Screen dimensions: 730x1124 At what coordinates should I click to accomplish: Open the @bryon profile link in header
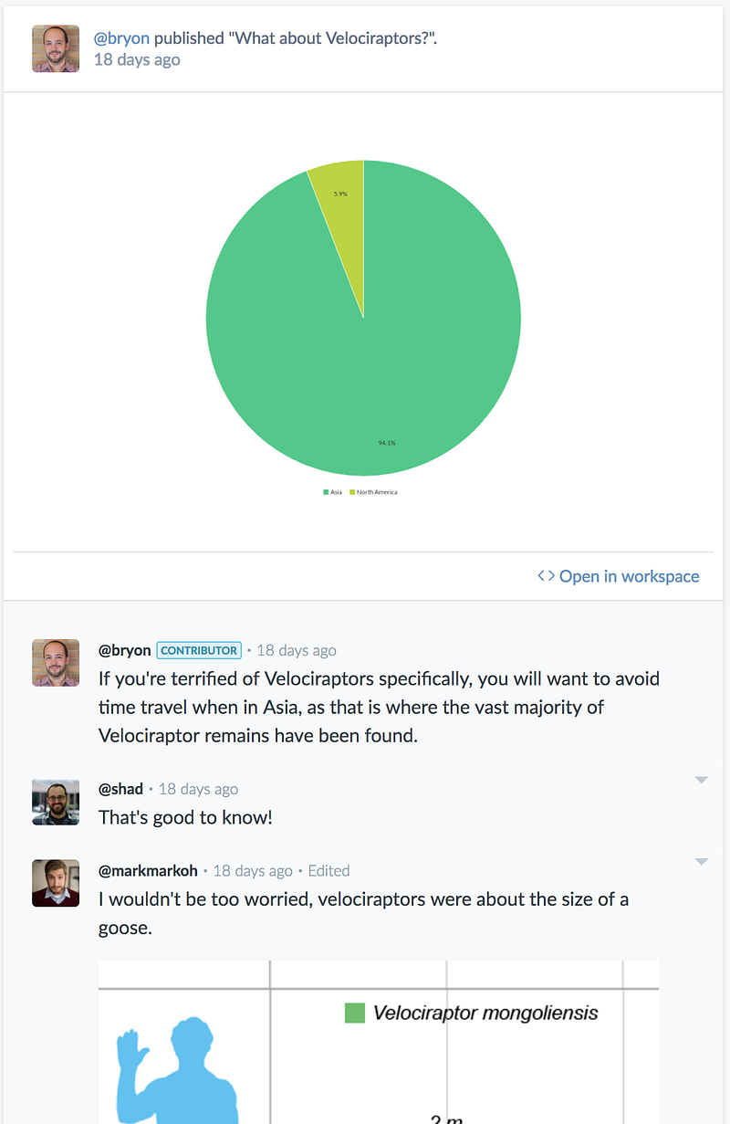pos(122,38)
